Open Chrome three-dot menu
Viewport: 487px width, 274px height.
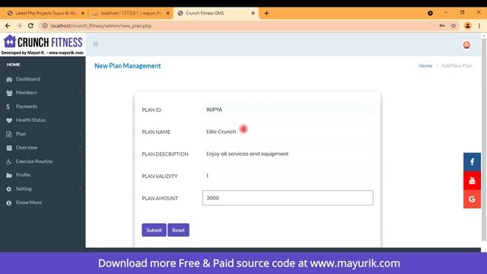coord(479,26)
